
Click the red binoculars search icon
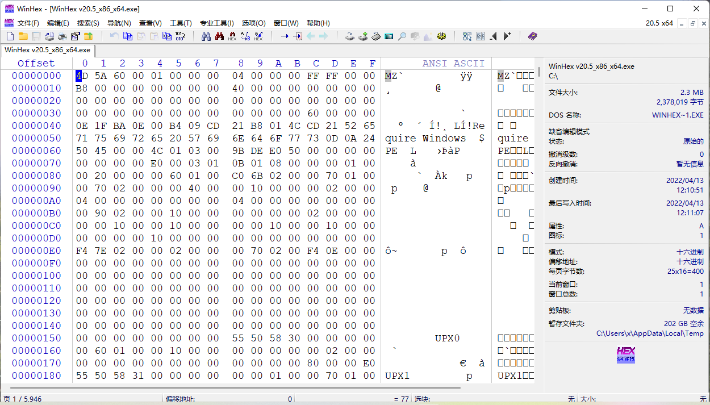[219, 36]
